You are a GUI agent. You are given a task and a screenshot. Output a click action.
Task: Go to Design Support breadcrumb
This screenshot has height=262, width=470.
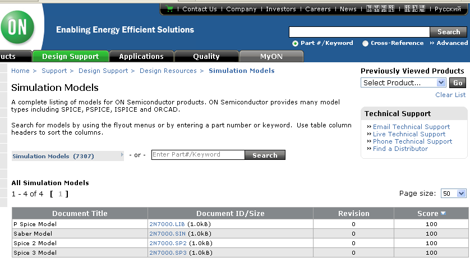(x=103, y=71)
